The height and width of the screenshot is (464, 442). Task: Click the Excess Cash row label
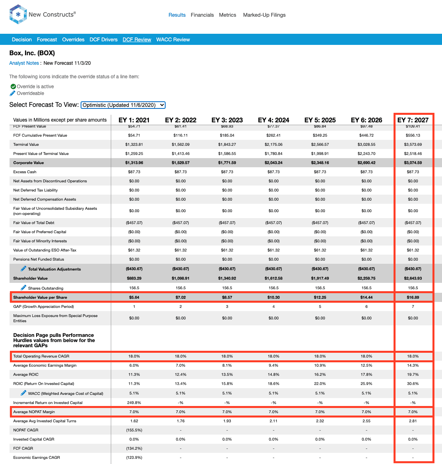(25, 172)
